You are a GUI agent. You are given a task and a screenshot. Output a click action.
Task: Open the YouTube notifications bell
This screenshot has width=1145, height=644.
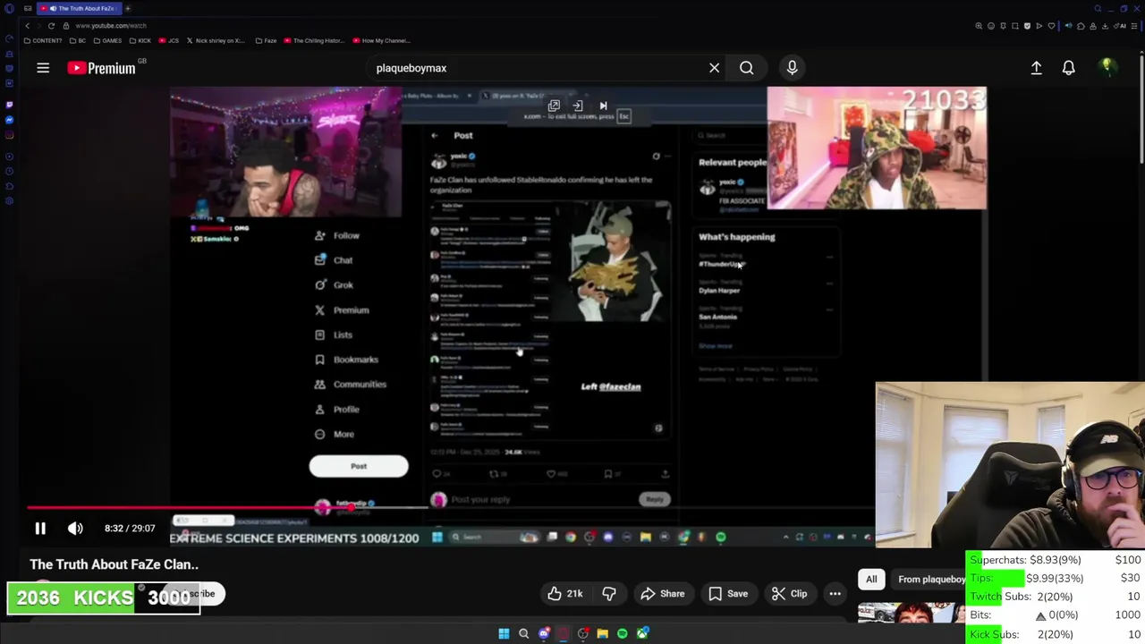(1068, 68)
